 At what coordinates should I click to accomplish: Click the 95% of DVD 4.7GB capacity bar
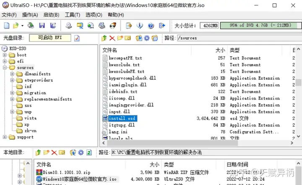260,26
